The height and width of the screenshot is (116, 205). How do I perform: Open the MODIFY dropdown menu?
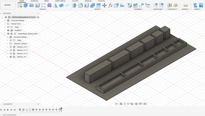tap(98, 9)
